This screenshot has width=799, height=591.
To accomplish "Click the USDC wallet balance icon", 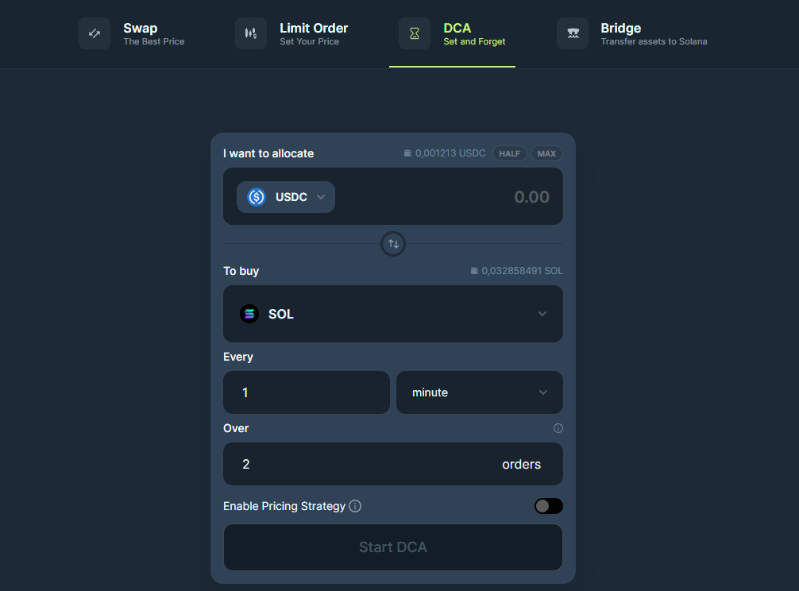I will (407, 153).
